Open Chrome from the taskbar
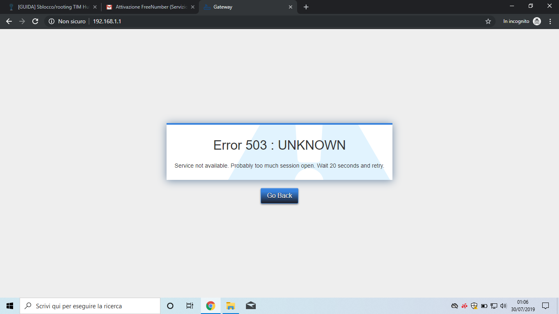The width and height of the screenshot is (559, 314). [210, 305]
